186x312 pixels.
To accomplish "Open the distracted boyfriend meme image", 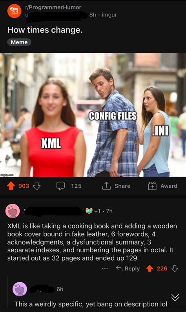I will [x=93, y=115].
